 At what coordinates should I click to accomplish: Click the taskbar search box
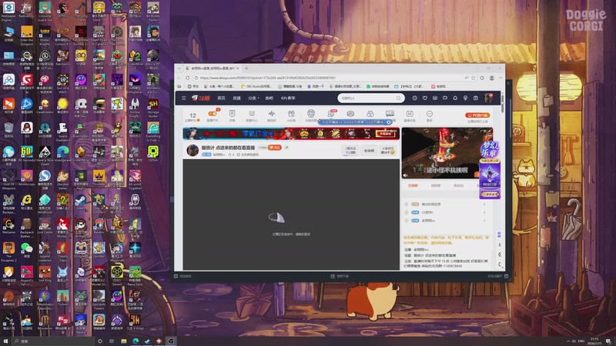[x=53, y=341]
